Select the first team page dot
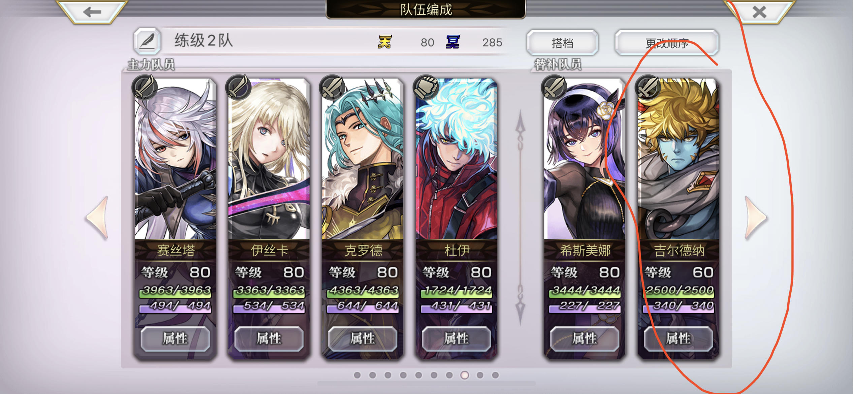Viewport: 853px width, 394px height. (357, 375)
